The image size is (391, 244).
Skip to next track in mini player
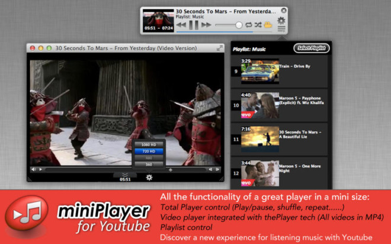point(206,25)
